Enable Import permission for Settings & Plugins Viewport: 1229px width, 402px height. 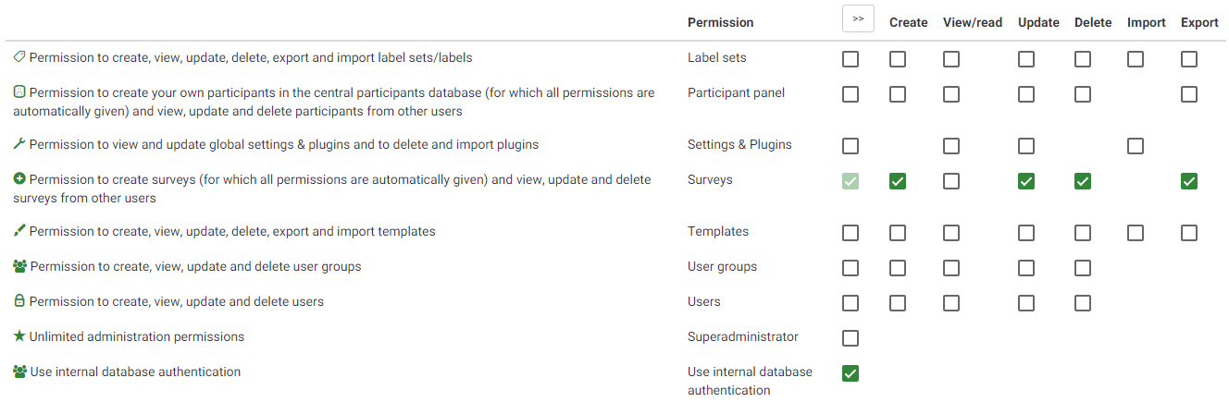(1136, 147)
